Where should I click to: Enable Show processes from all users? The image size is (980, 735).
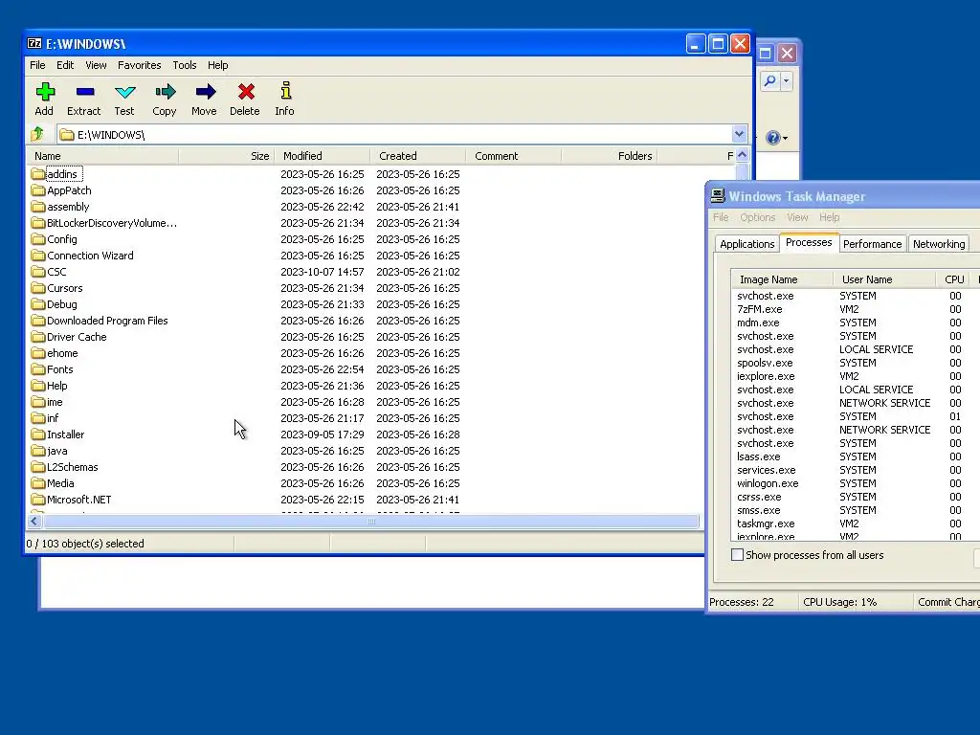738,554
